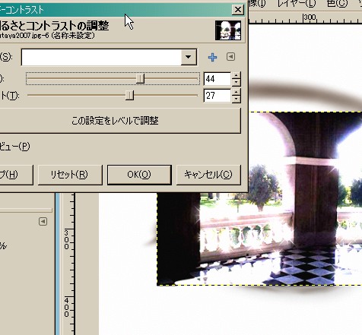The image size is (362, 335).
Task: Open the presets dropdown arrow
Action: pos(189,57)
